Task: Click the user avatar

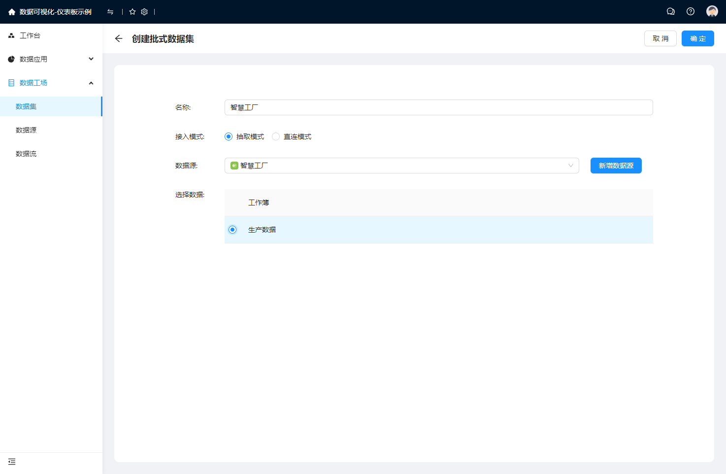Action: pos(712,11)
